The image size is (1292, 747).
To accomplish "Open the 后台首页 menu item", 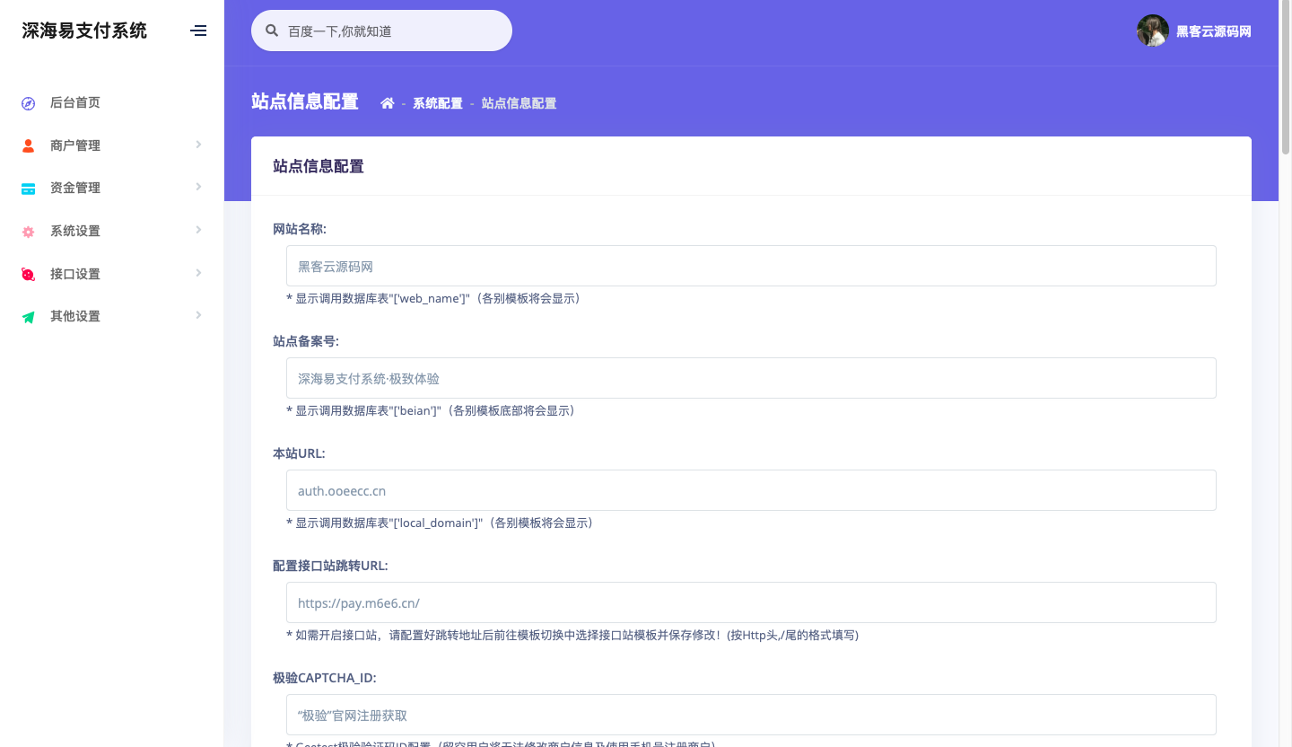I will click(75, 102).
